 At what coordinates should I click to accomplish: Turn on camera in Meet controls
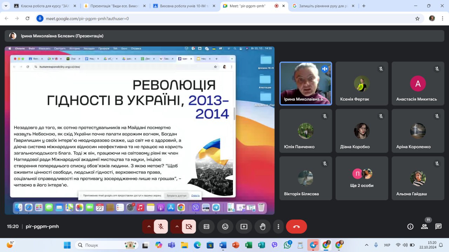point(189,226)
